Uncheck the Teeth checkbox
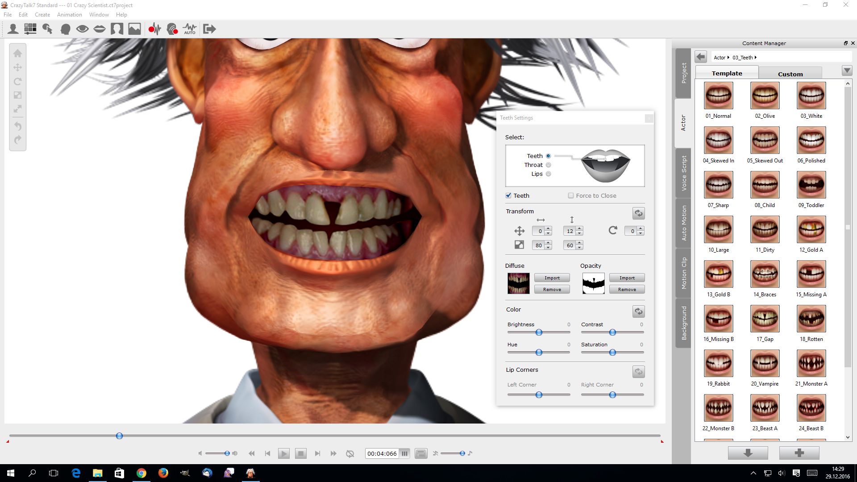This screenshot has width=857, height=482. pos(508,195)
